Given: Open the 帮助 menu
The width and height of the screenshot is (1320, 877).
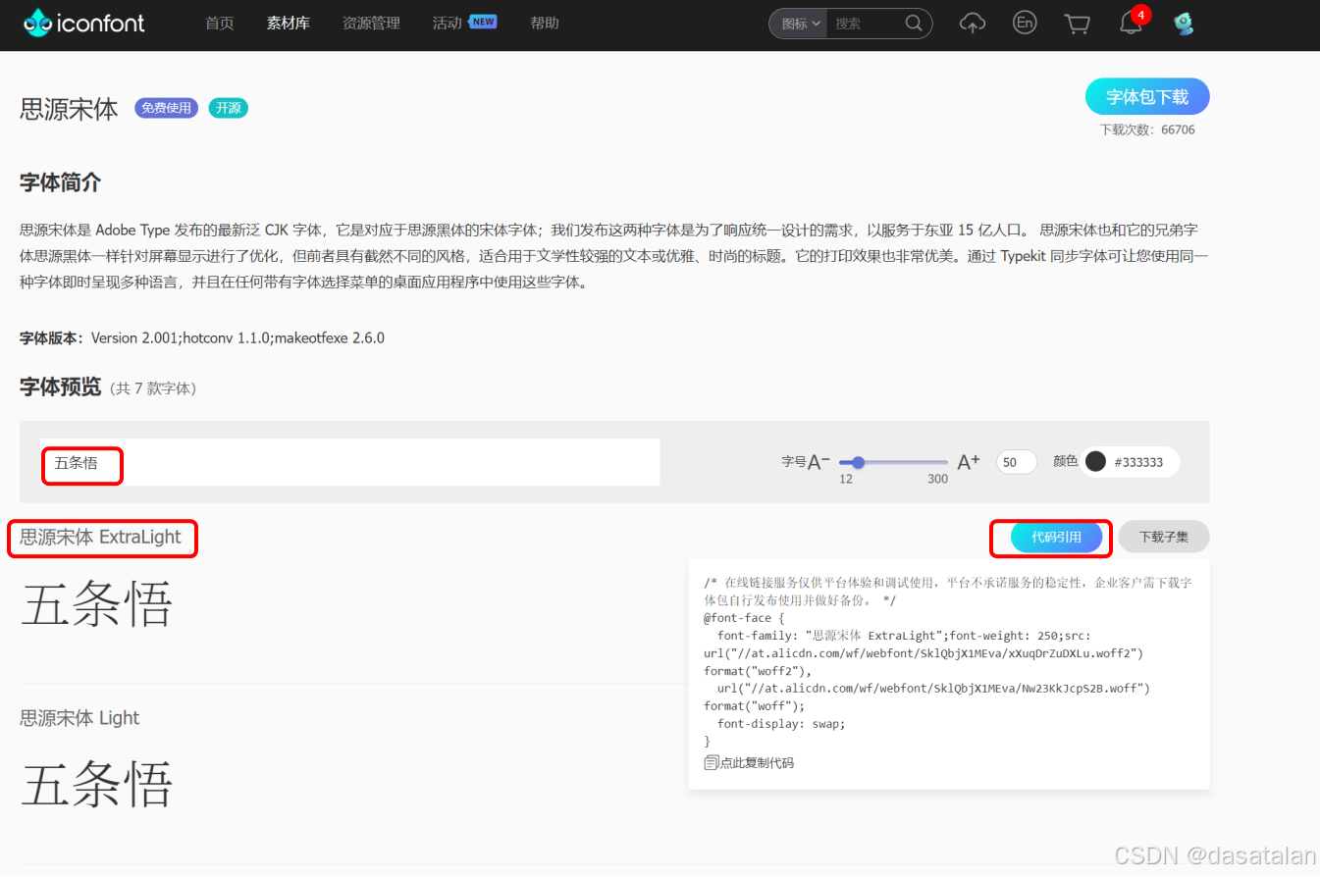Looking at the screenshot, I should [x=545, y=23].
